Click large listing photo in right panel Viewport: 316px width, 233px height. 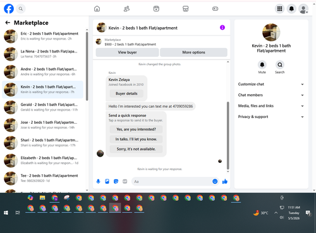[x=271, y=32]
